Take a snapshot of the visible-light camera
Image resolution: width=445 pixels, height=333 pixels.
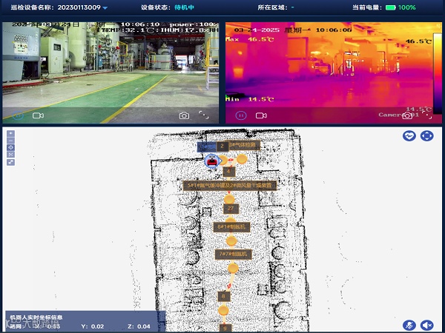[184, 115]
